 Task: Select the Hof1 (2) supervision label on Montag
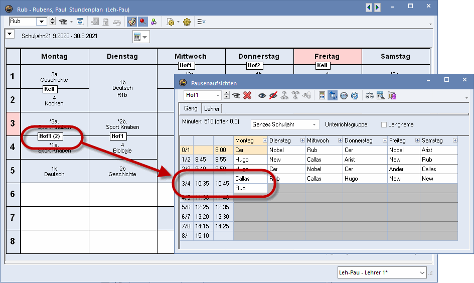[x=49, y=136]
